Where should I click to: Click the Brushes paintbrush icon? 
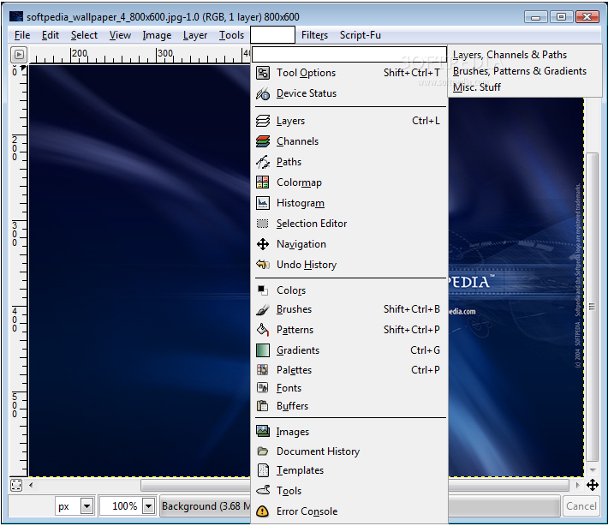(263, 309)
